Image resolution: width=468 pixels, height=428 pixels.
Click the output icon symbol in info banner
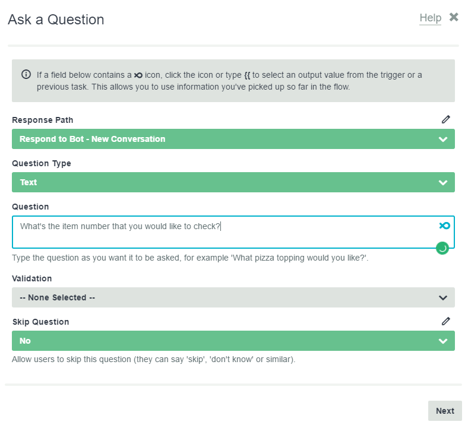pyautogui.click(x=138, y=75)
